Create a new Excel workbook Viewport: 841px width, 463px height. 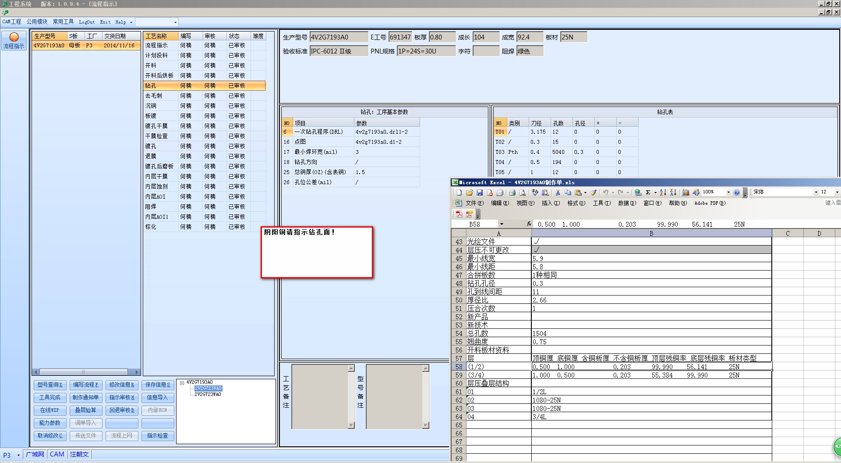[459, 192]
